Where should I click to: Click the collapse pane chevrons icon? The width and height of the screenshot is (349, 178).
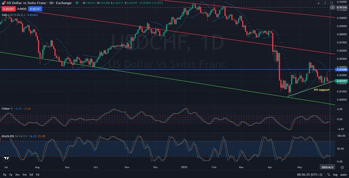point(325,3)
